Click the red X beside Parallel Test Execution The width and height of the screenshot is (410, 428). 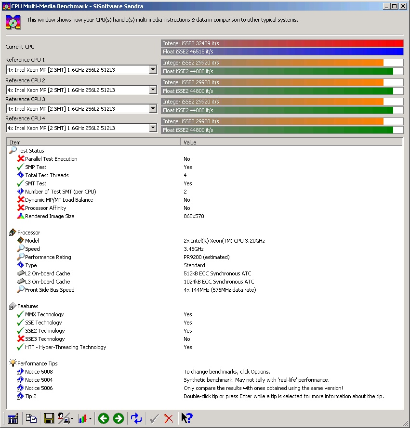point(21,158)
